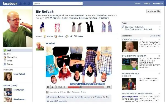Open Inbal Refuah's profile link
Screen dimensions: 166x104
(20, 74)
